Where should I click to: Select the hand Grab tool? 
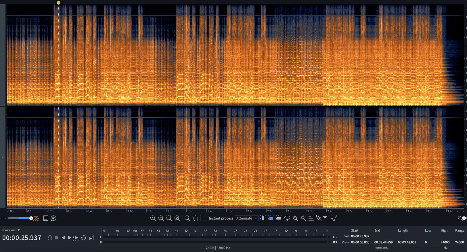[x=196, y=218]
